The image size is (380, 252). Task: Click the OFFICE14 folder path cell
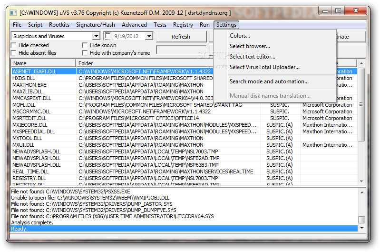(168, 118)
